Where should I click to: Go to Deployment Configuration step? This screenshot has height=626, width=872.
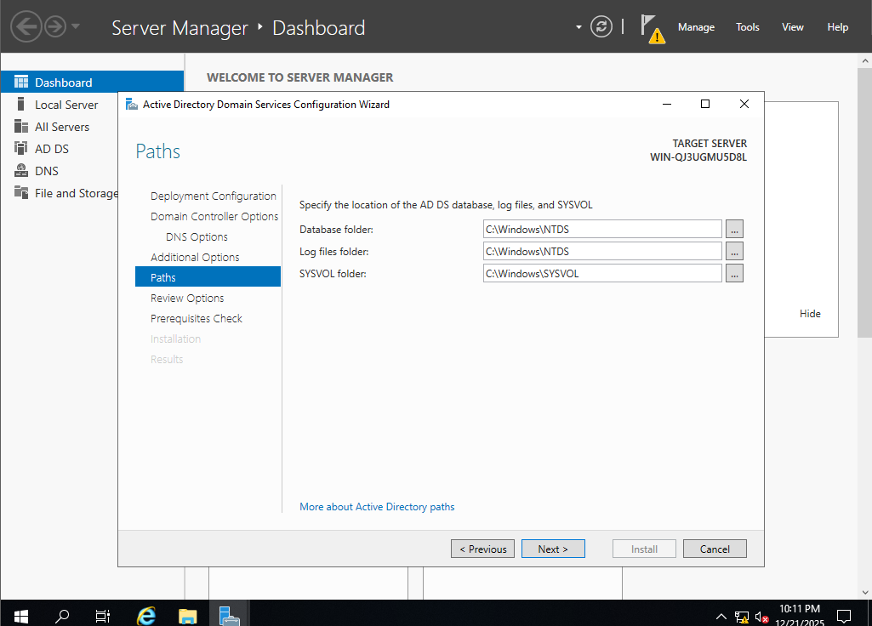point(213,196)
